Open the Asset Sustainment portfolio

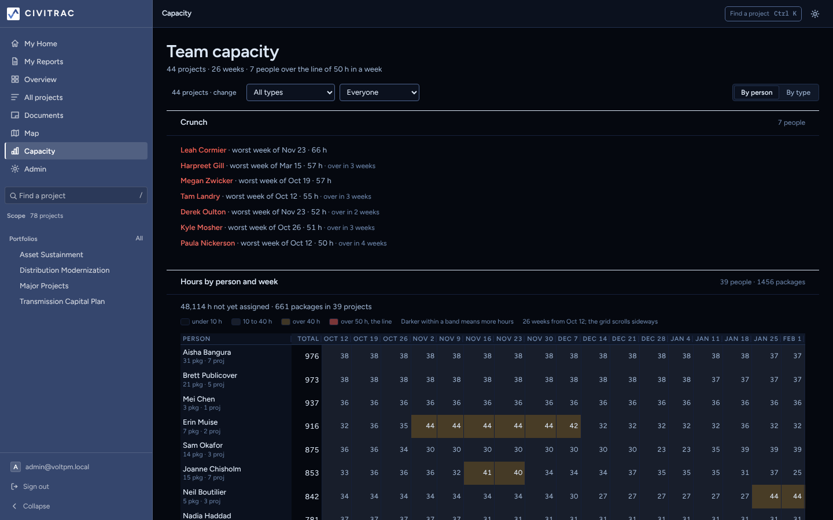[x=51, y=255]
